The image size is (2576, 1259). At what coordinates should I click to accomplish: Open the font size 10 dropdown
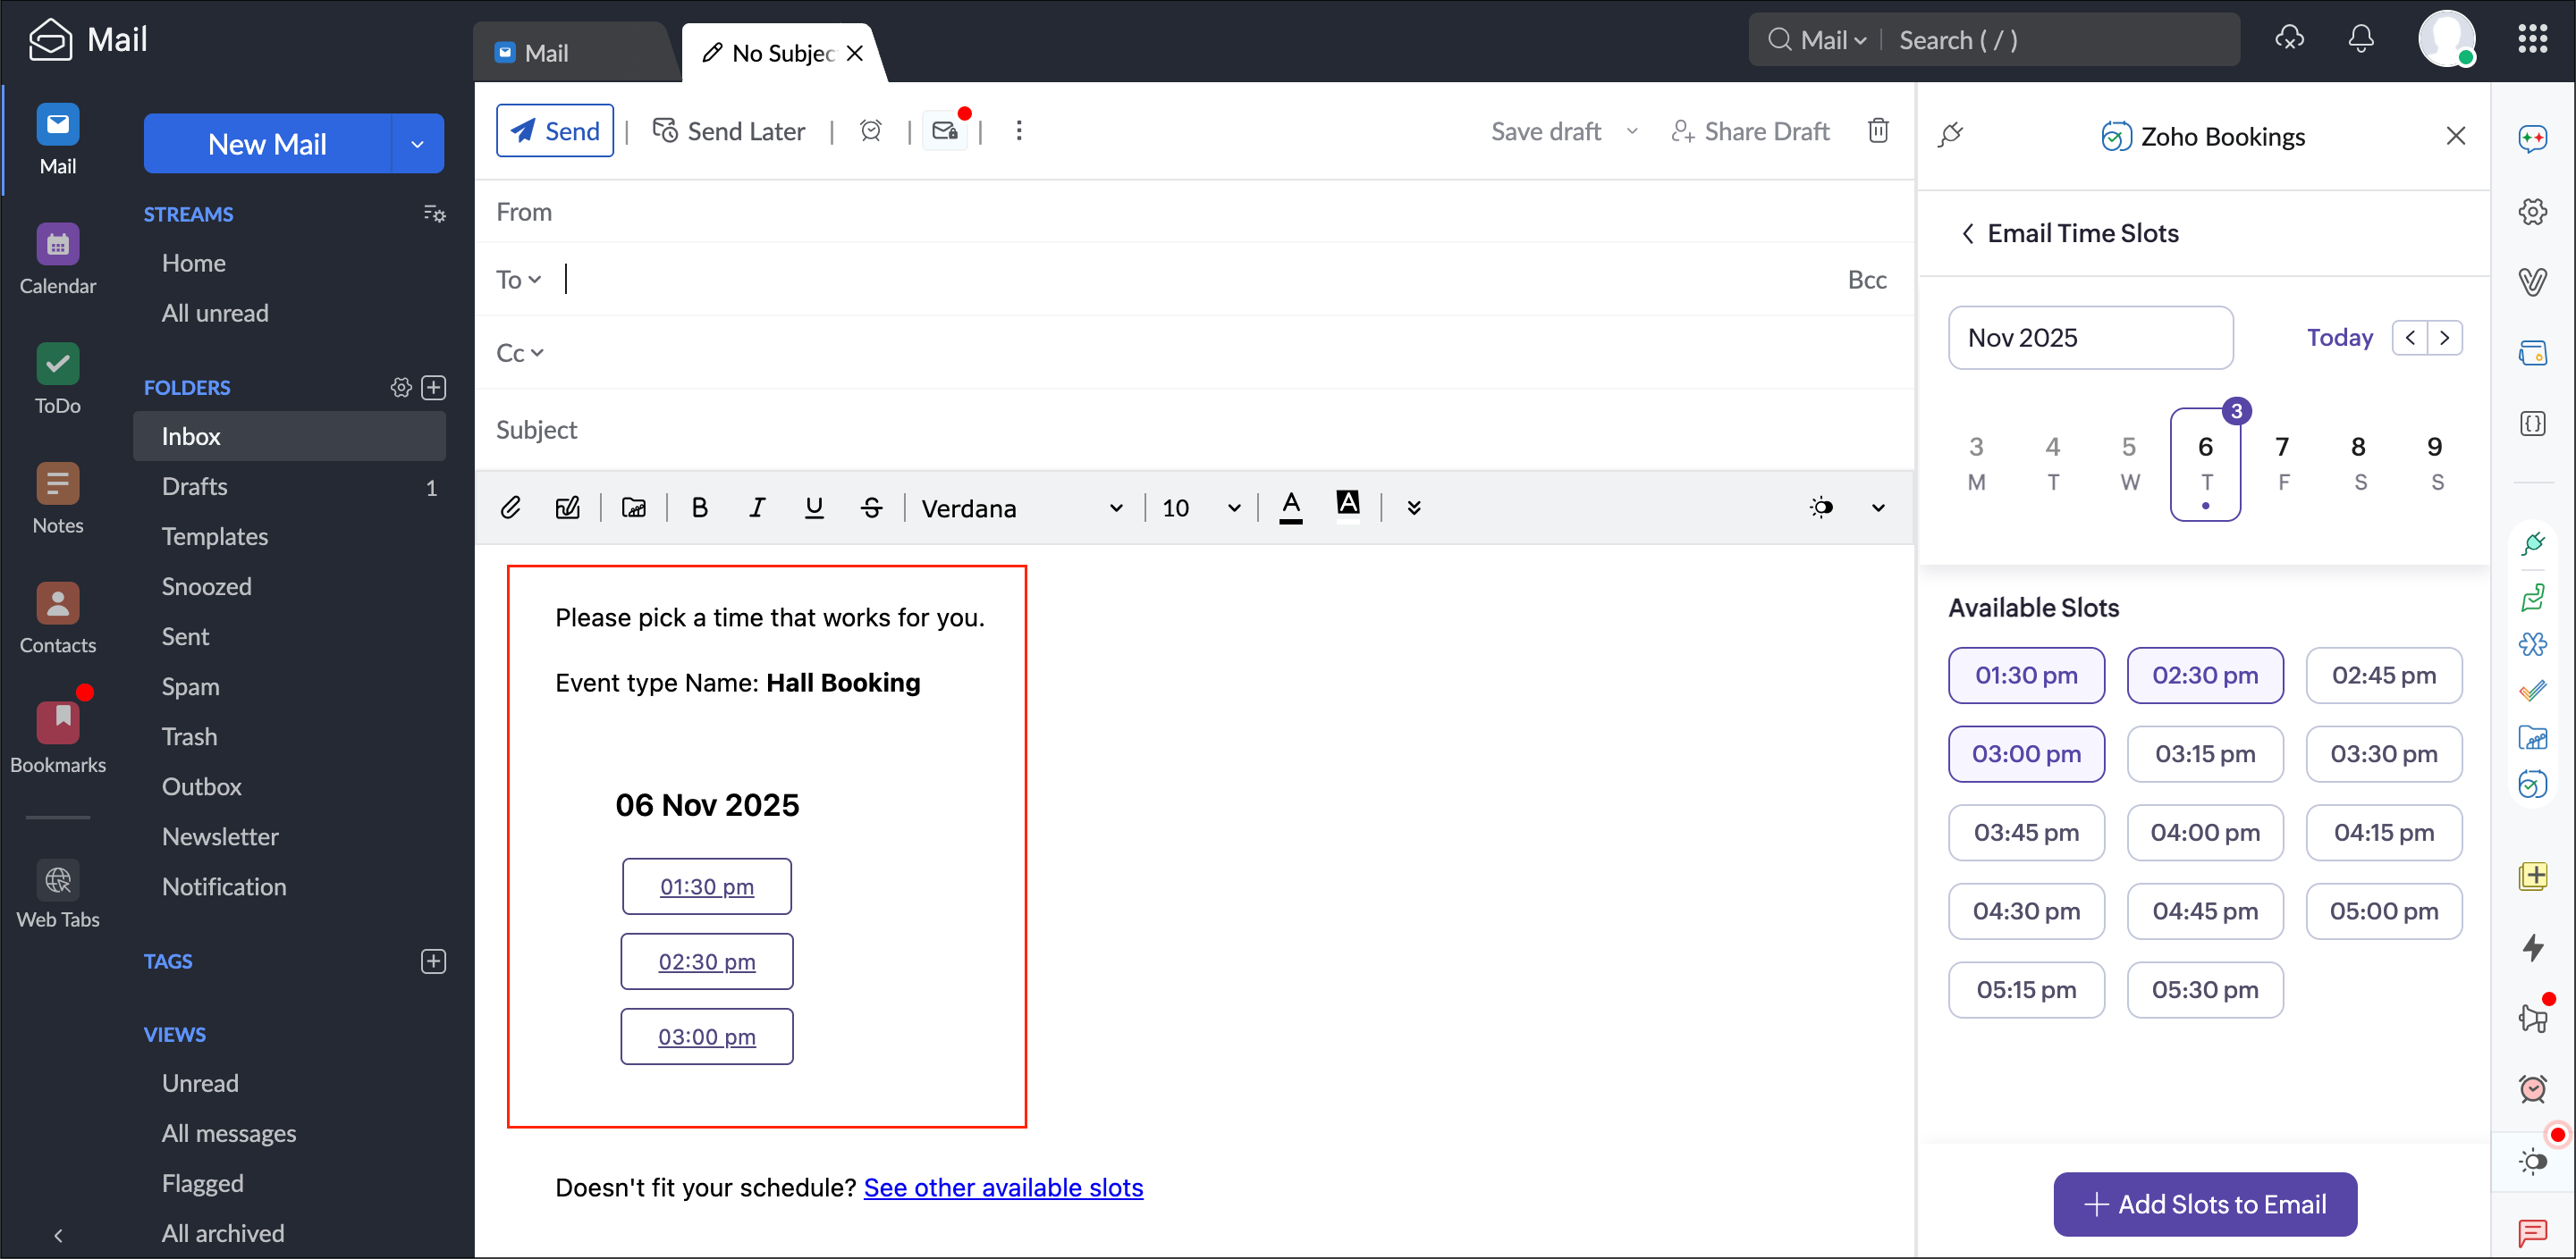(x=1200, y=508)
